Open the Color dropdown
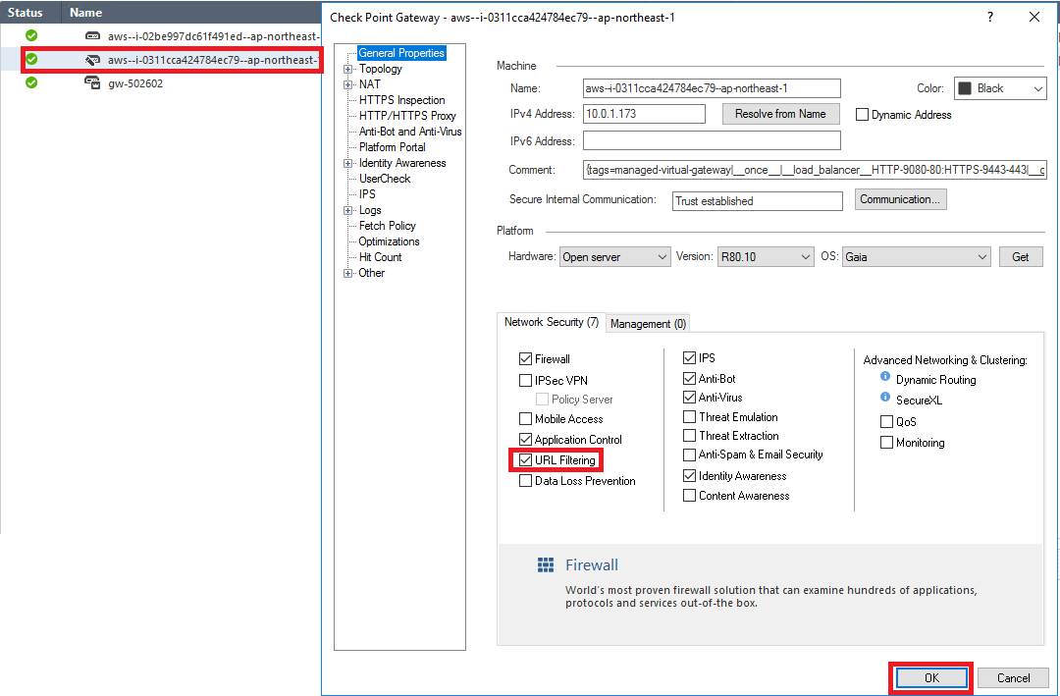1060x696 pixels. (1000, 88)
